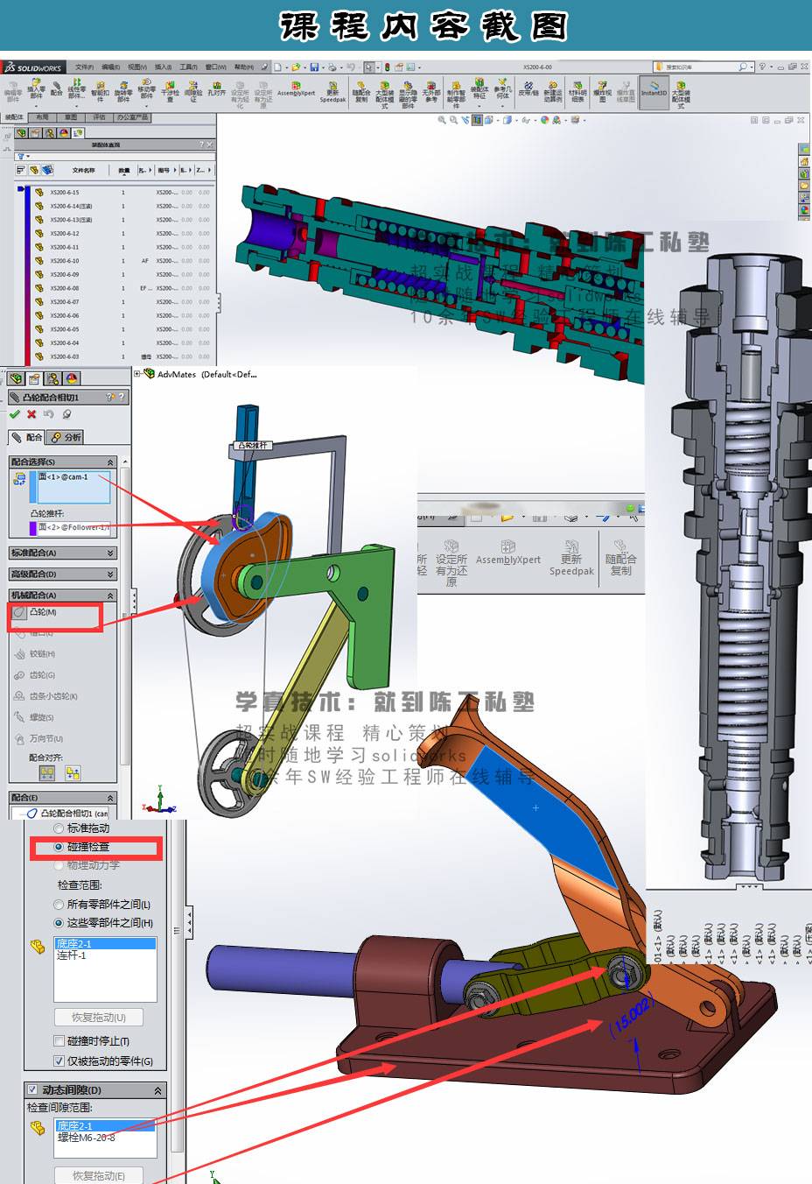
Task: Select the 标准拖动 radio button
Action: coord(59,828)
